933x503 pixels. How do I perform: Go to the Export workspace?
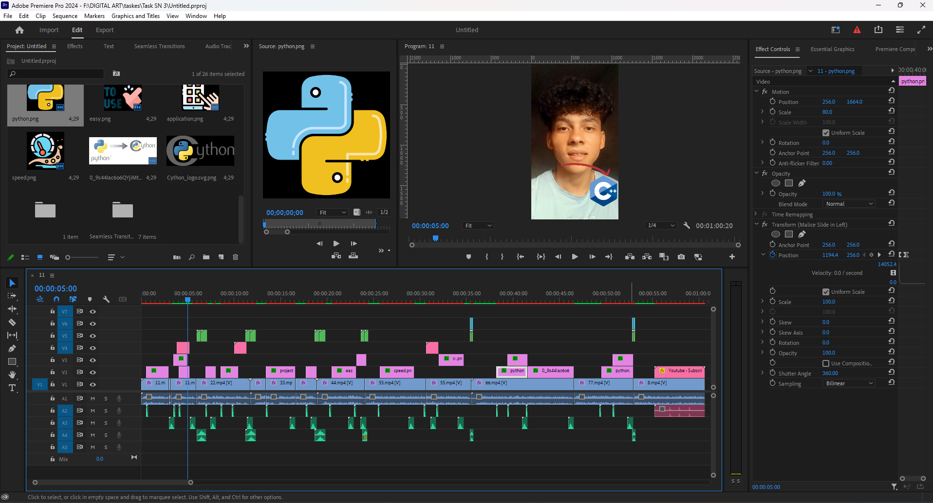point(105,30)
